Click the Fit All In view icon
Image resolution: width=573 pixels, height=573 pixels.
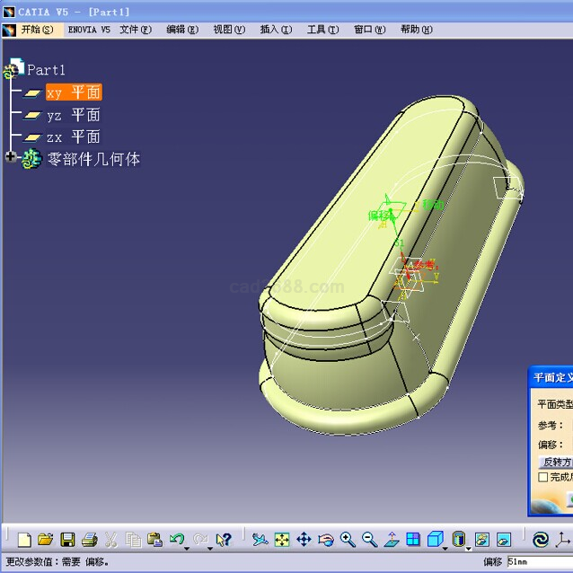coord(282,540)
